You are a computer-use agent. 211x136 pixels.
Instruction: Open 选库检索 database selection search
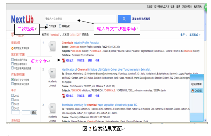(146, 19)
